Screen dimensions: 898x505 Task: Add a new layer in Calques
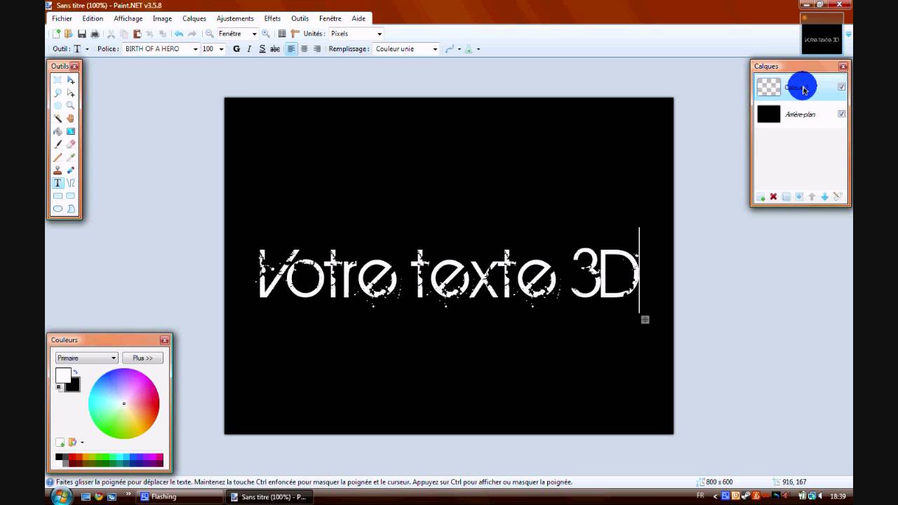click(760, 197)
